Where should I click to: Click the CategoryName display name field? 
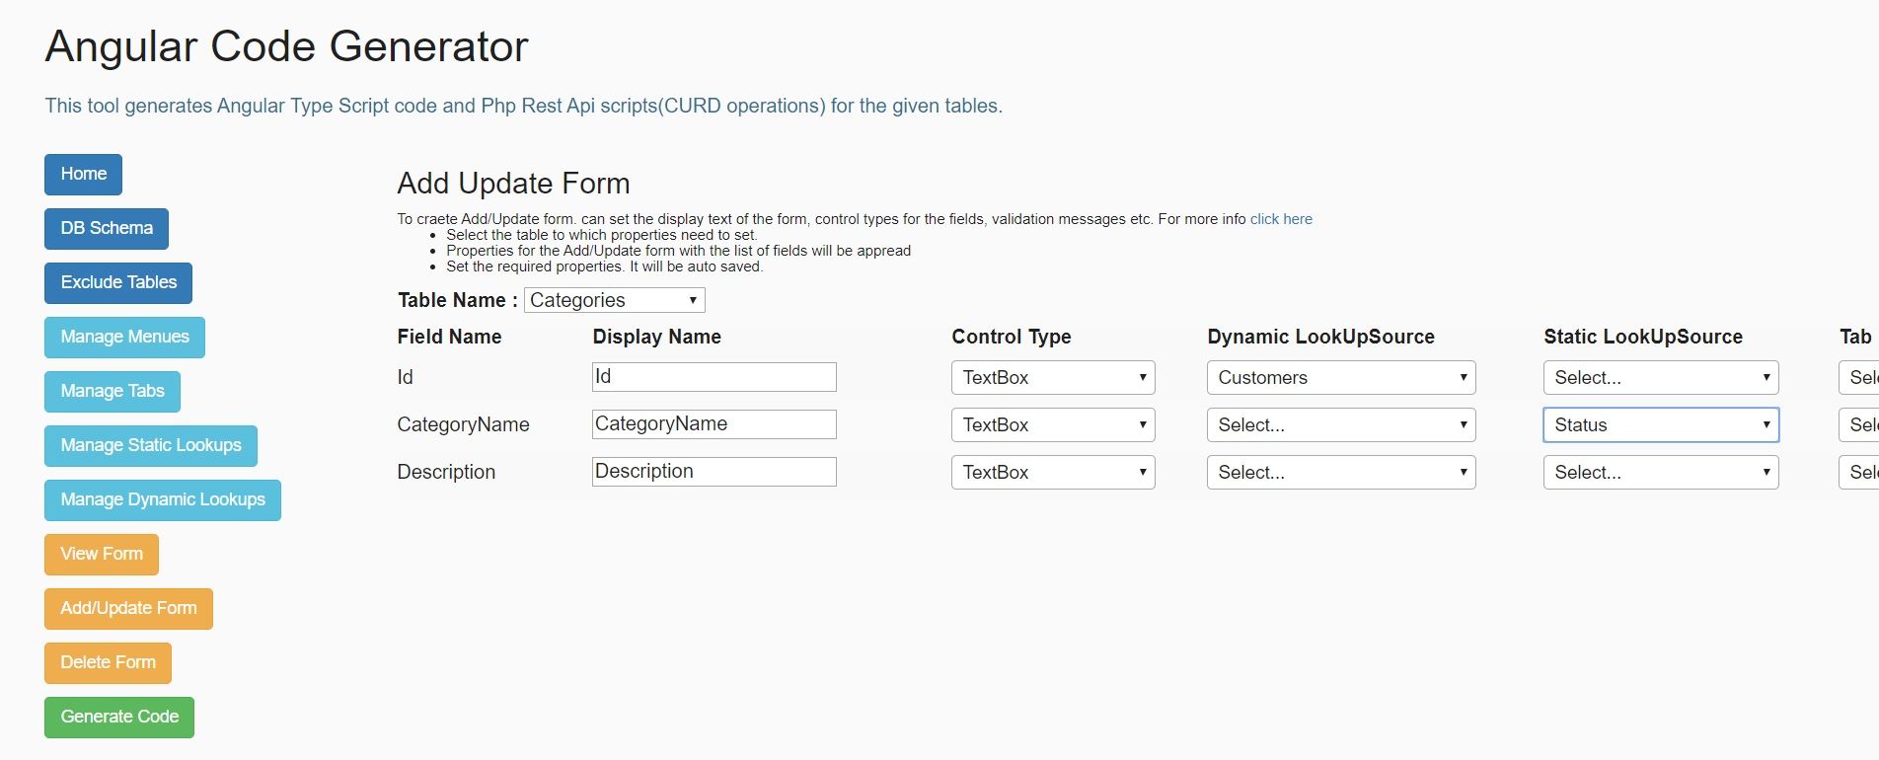coord(714,424)
